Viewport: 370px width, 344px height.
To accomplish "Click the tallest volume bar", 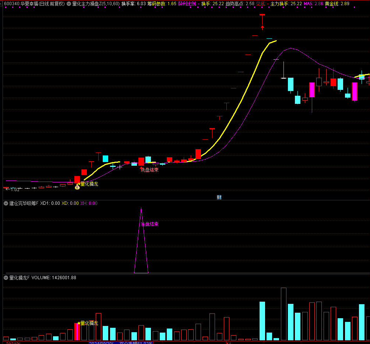I will (x=283, y=313).
